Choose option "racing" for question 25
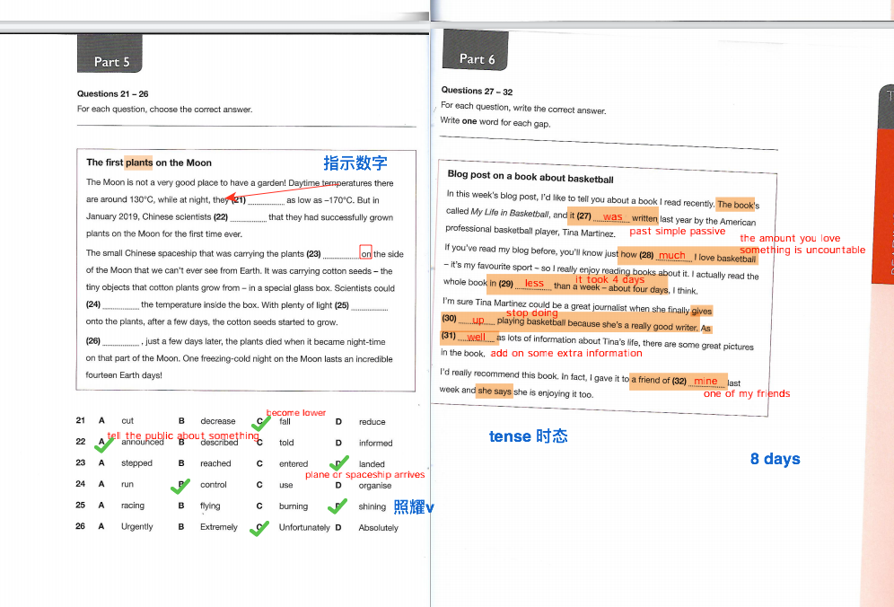Image resolution: width=894 pixels, height=607 pixels. point(132,506)
